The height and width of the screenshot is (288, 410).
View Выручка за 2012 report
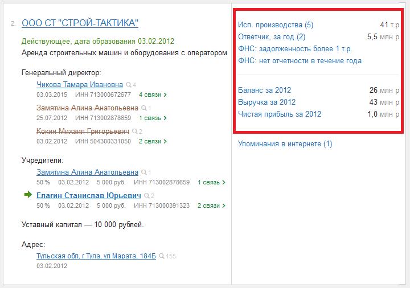pyautogui.click(x=266, y=102)
